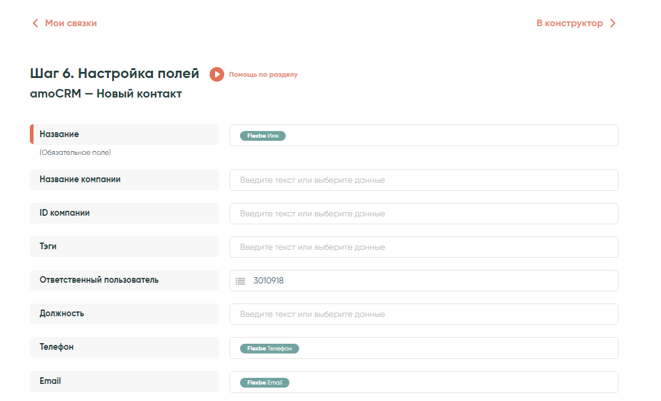
Task: Click the Тэги input field
Action: click(x=423, y=247)
